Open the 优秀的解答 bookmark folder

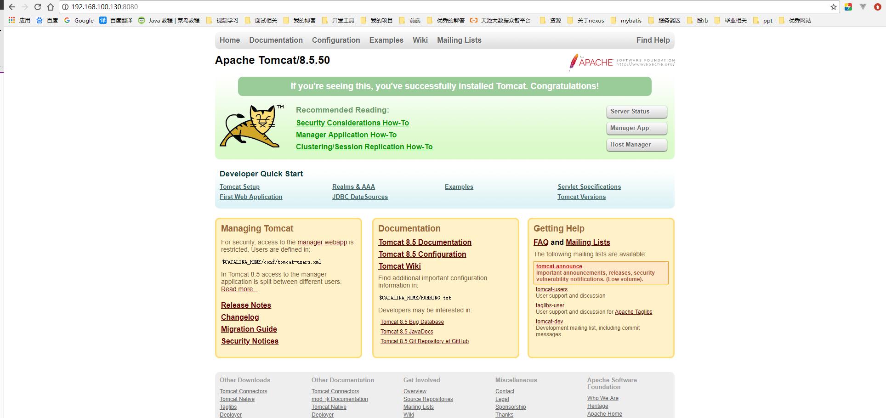point(446,20)
